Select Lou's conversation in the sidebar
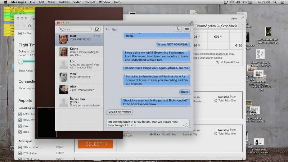 pyautogui.click(x=79, y=64)
